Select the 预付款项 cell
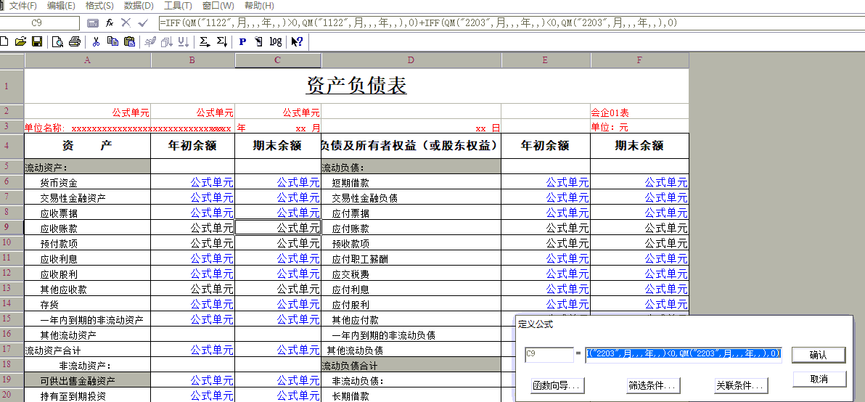 point(87,243)
